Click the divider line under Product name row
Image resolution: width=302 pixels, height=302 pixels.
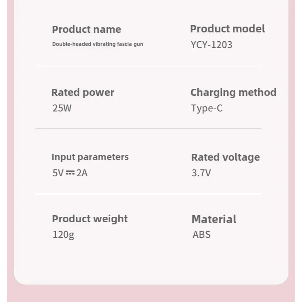pos(148,66)
